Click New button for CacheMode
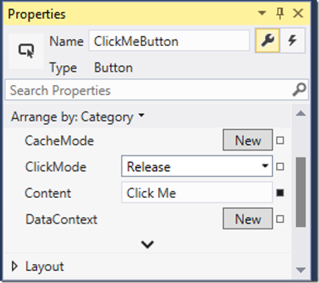 pyautogui.click(x=248, y=140)
